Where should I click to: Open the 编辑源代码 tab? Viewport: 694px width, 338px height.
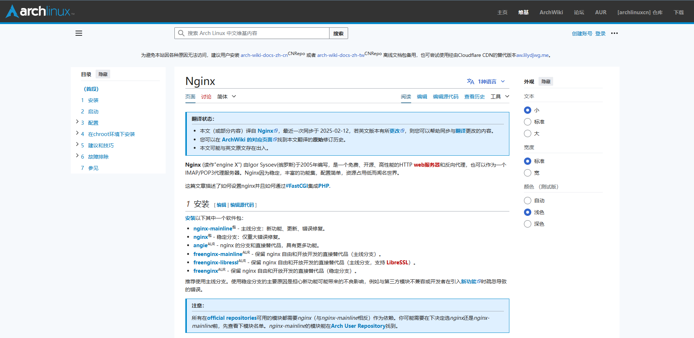446,97
